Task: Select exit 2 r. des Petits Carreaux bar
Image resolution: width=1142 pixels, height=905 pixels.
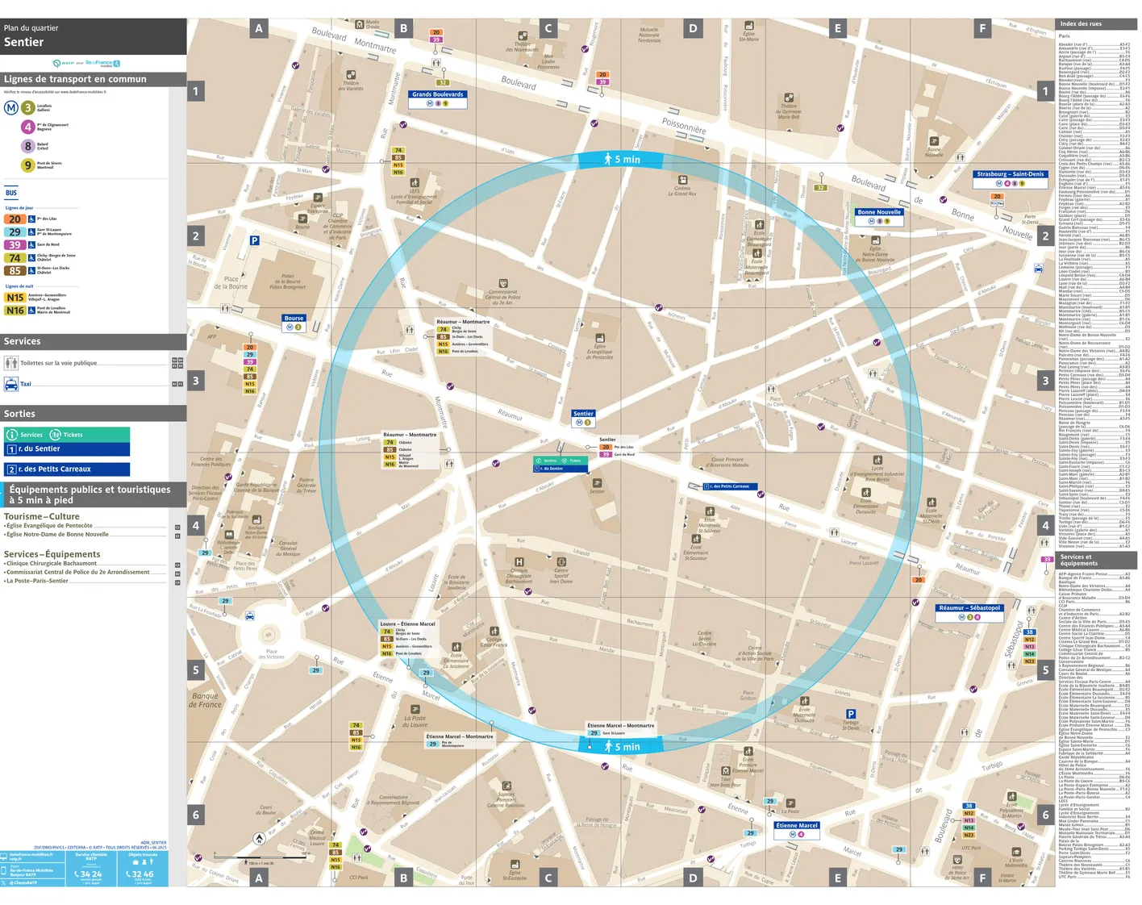Action: pyautogui.click(x=67, y=469)
